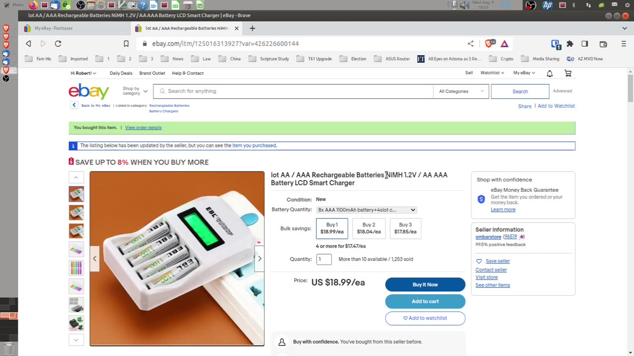Select Buy 1 bulk savings option
This screenshot has width=634, height=356.
(x=332, y=228)
